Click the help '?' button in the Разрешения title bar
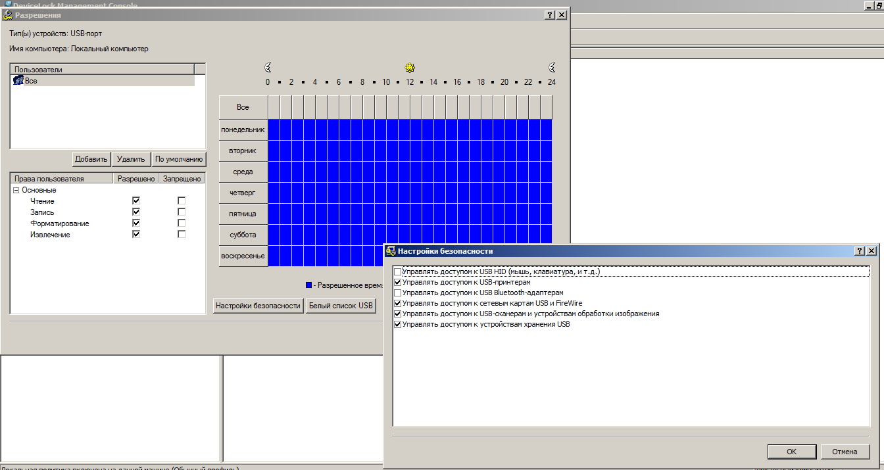This screenshot has height=470, width=884. click(x=549, y=14)
